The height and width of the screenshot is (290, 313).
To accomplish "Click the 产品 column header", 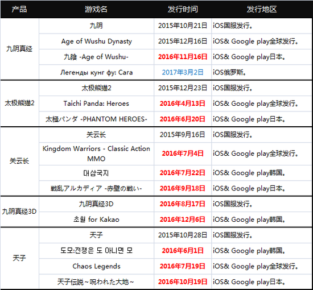I will [x=19, y=9].
